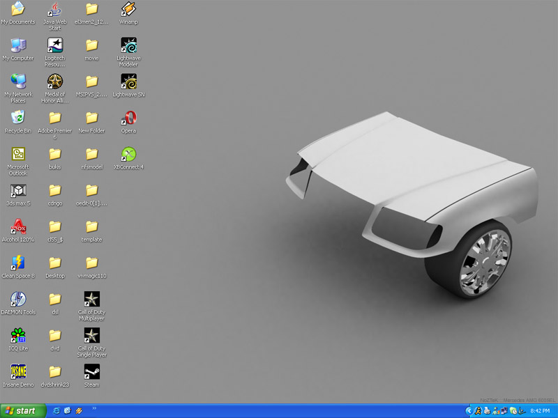Select the Call of Duty Multiplayer icon
The image size is (558, 418).
coord(91,299)
